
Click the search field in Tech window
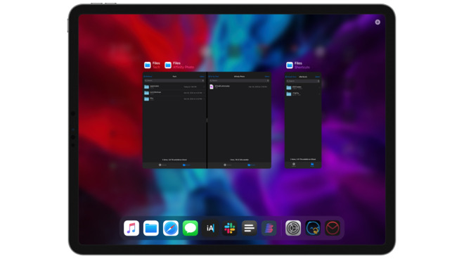click(174, 81)
